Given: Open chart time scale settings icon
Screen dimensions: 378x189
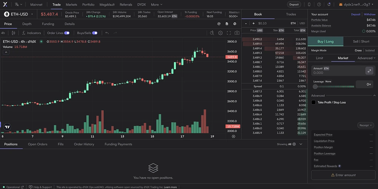Looking at the screenshot, I should [x=233, y=136].
